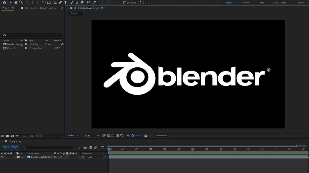The height and width of the screenshot is (173, 309).
Task: Click the Home icon in the toolbar
Action: [4, 2]
